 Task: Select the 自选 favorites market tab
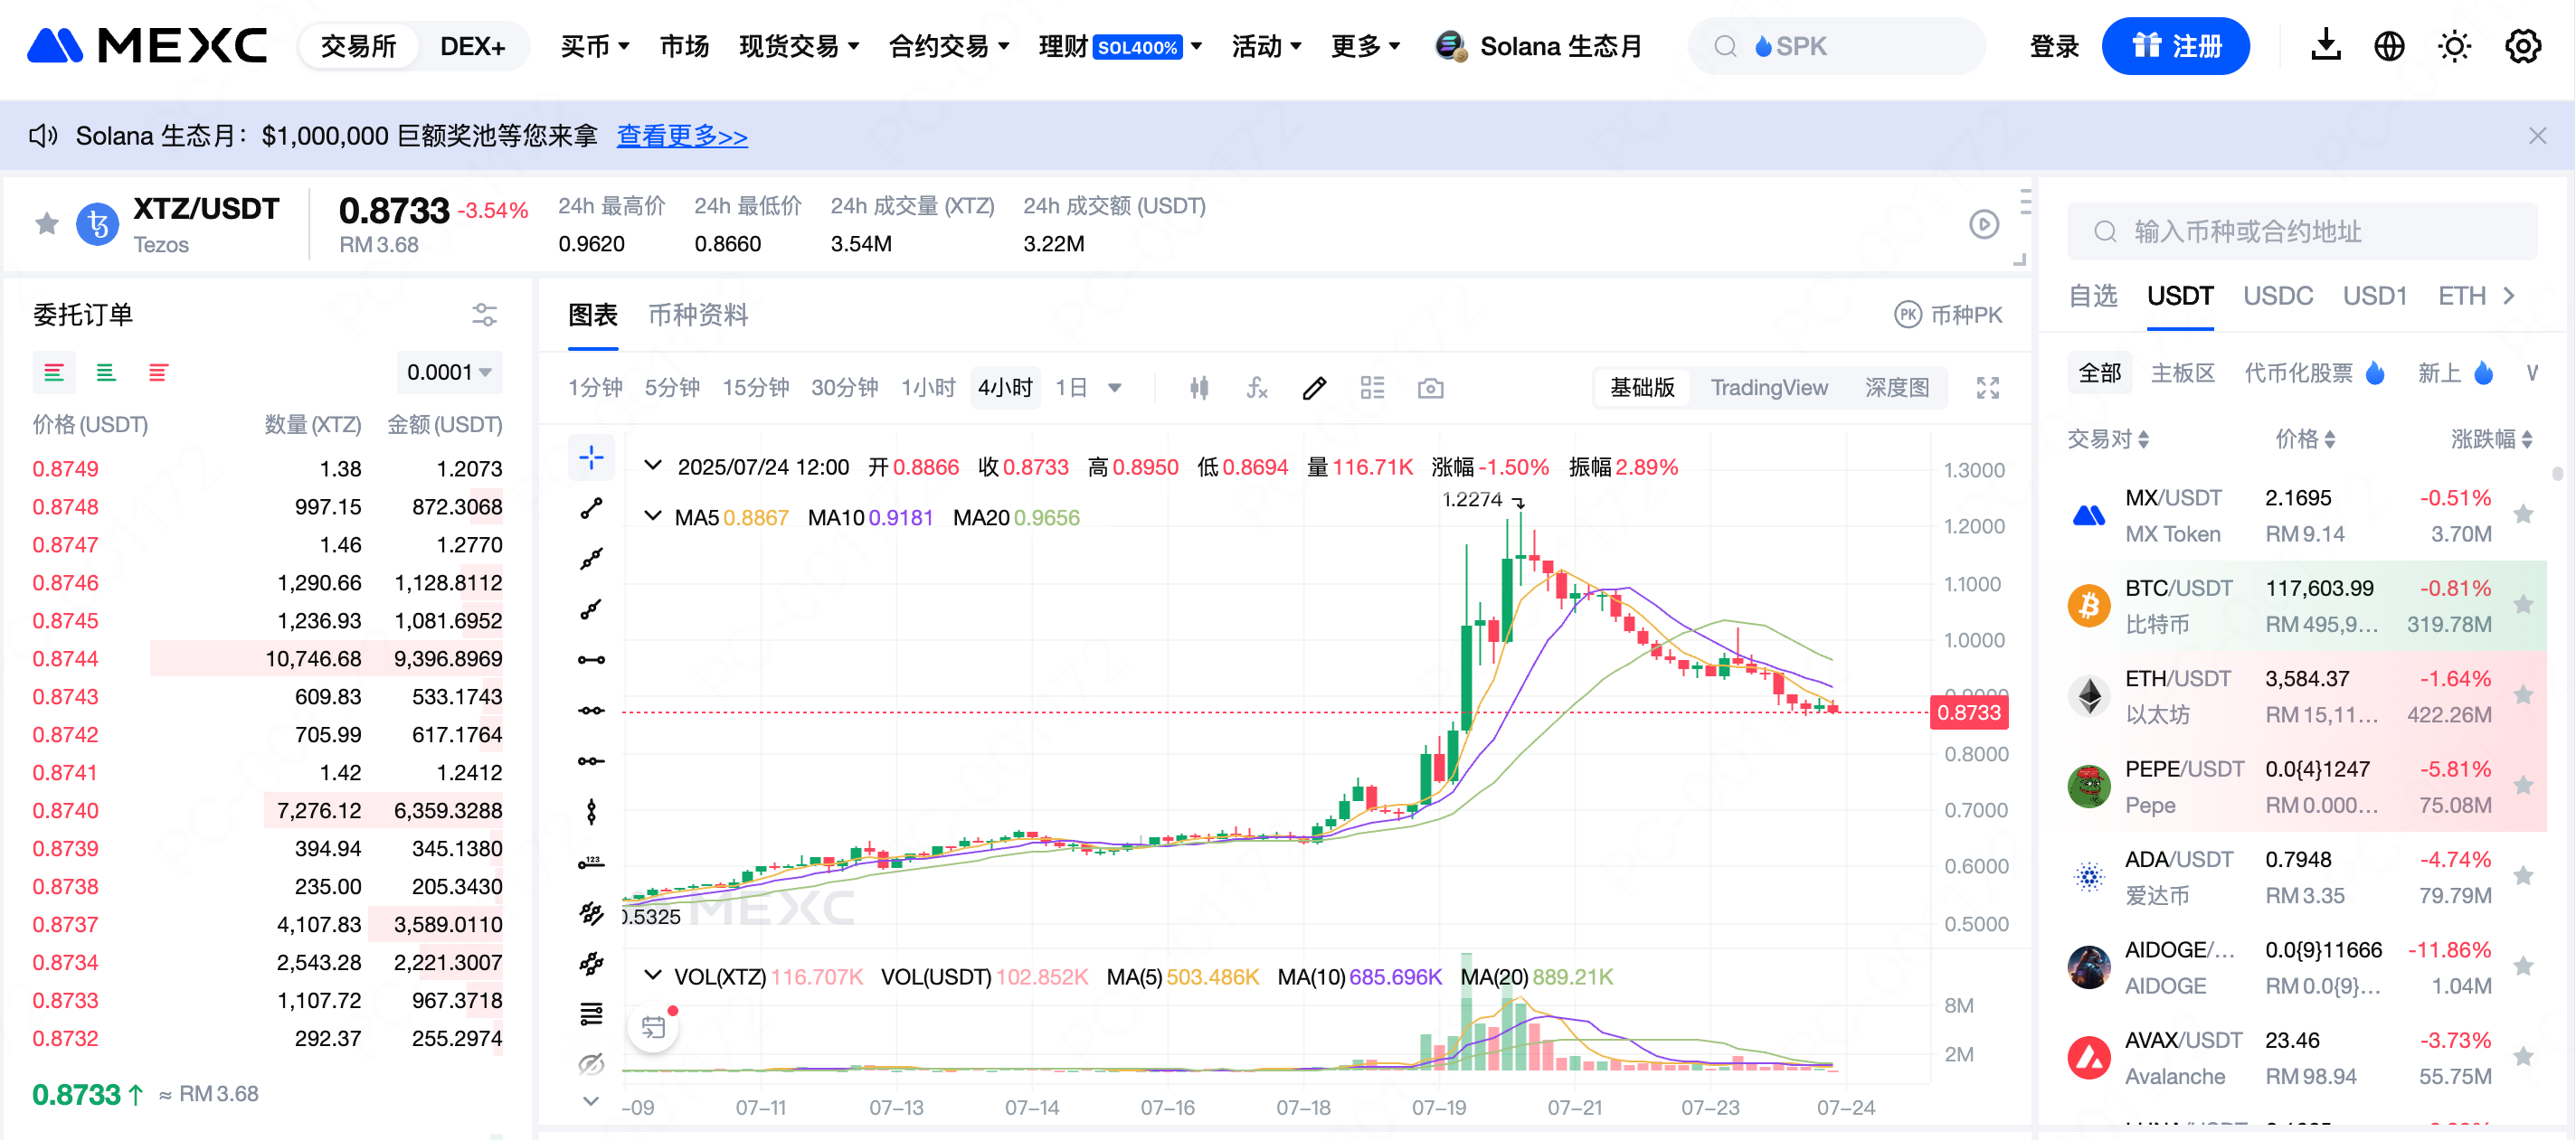2092,296
